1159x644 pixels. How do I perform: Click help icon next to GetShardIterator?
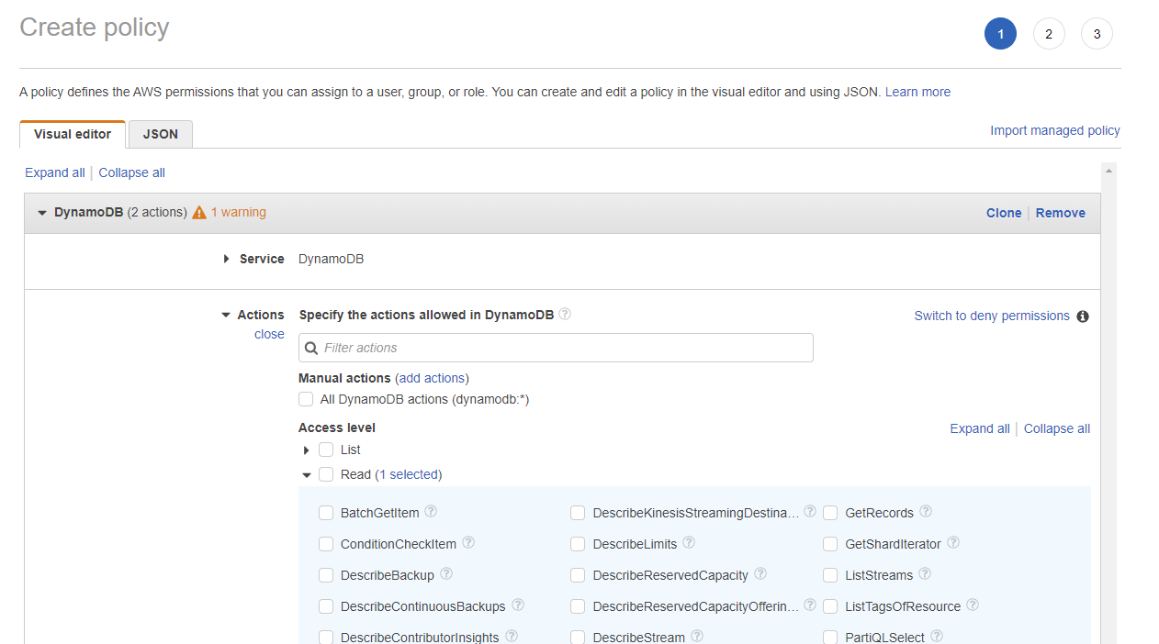953,542
